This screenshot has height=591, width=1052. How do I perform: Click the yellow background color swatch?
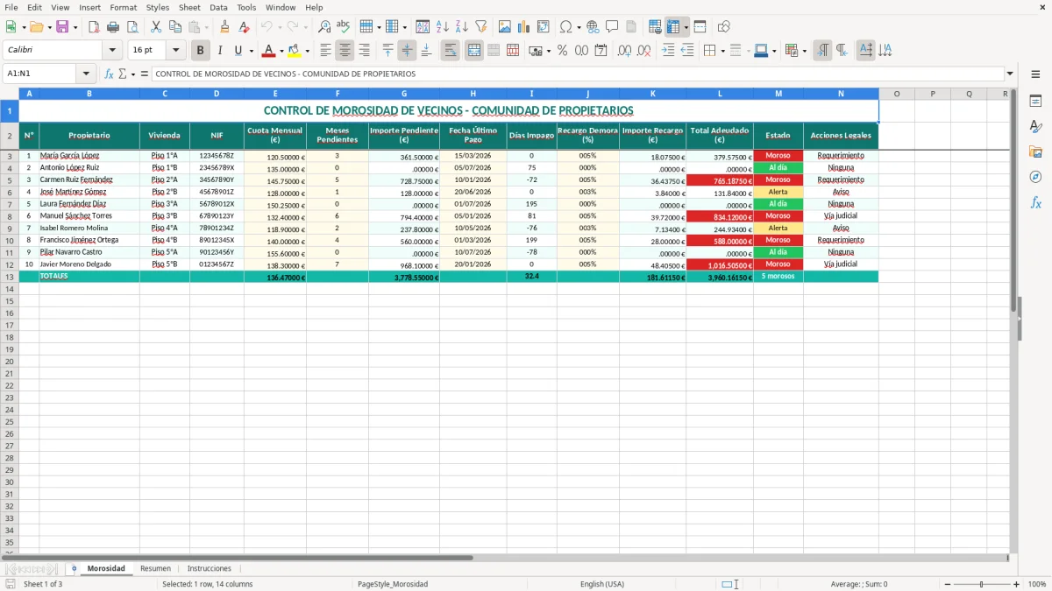tap(294, 51)
